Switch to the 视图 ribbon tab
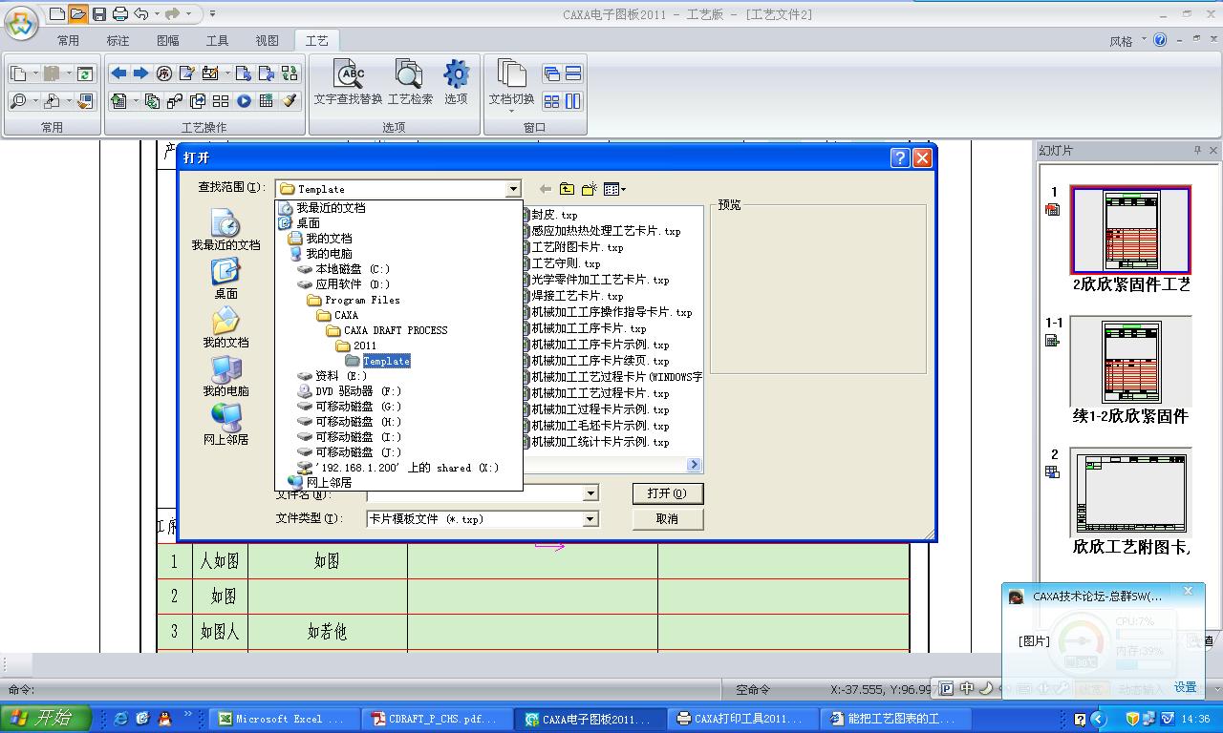 coord(267,41)
